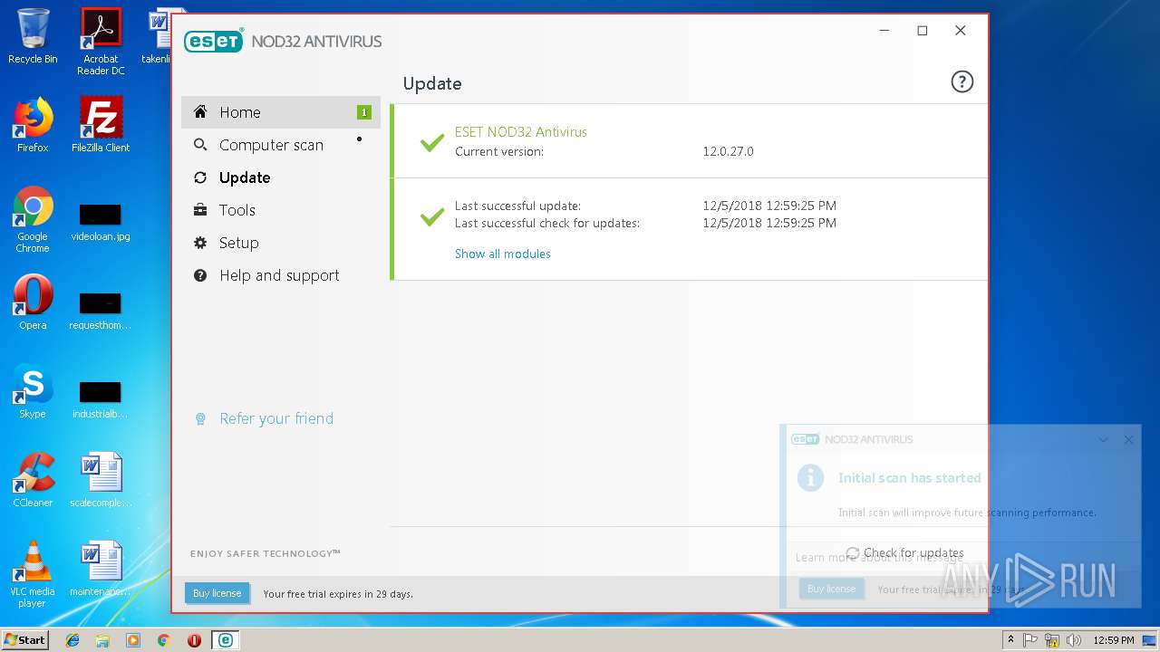
Task: Click the ESET logo in the title area
Action: [214, 41]
